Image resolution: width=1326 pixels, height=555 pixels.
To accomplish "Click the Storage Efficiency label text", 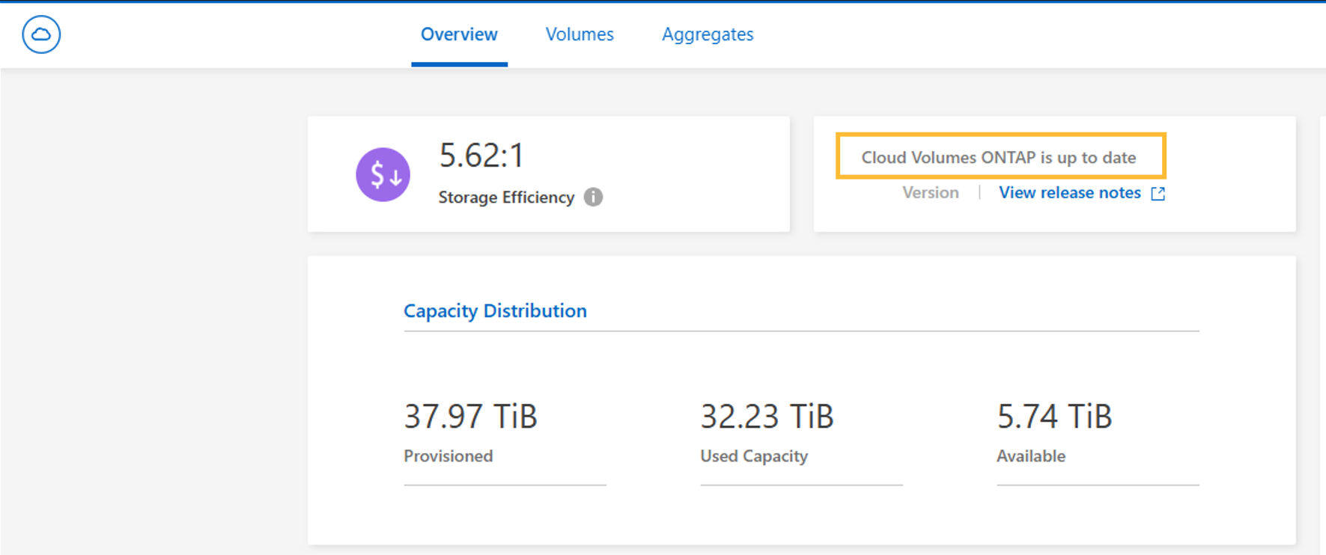I will [506, 197].
